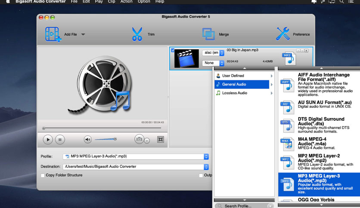Toggle full screen preview icon
Viewport: 360px width, 208px height.
(x=161, y=139)
